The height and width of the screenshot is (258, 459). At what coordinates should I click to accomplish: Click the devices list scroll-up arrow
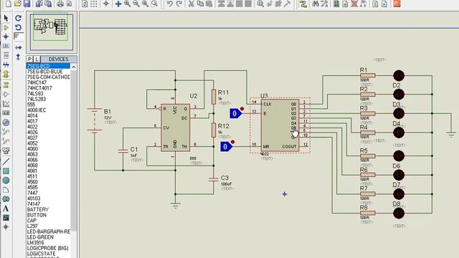pyautogui.click(x=74, y=67)
